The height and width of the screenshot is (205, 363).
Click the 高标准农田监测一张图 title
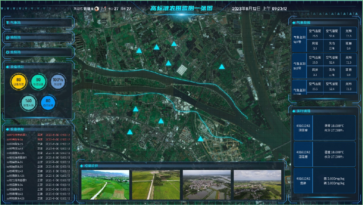tap(181, 8)
